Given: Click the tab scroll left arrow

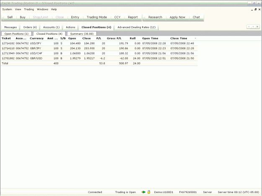Looking at the screenshot, I should [x=249, y=27].
